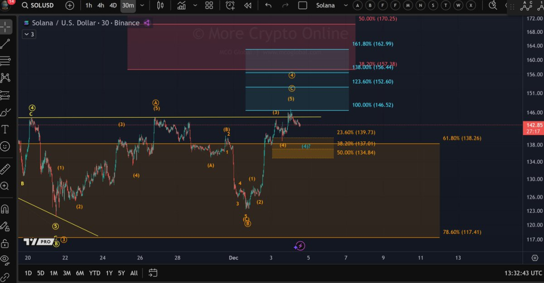The height and width of the screenshot is (283, 544).
Task: Open the emoji and stickers tool
Action: click(5, 146)
